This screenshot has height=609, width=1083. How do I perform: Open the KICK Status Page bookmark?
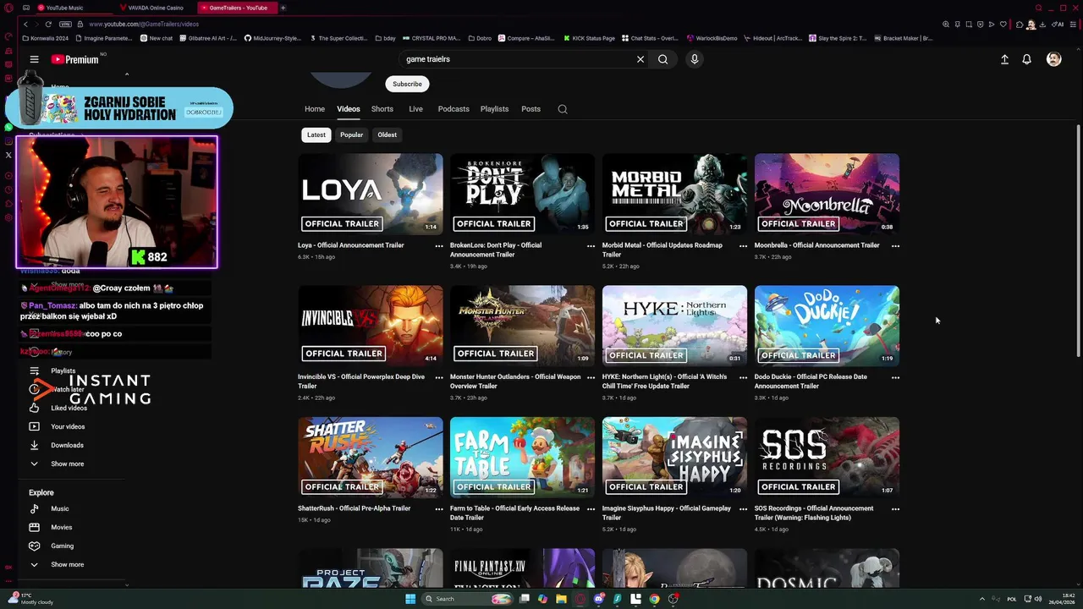tap(588, 38)
